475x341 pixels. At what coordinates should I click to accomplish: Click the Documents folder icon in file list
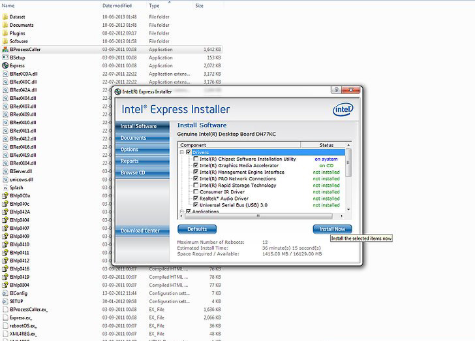tap(5, 25)
